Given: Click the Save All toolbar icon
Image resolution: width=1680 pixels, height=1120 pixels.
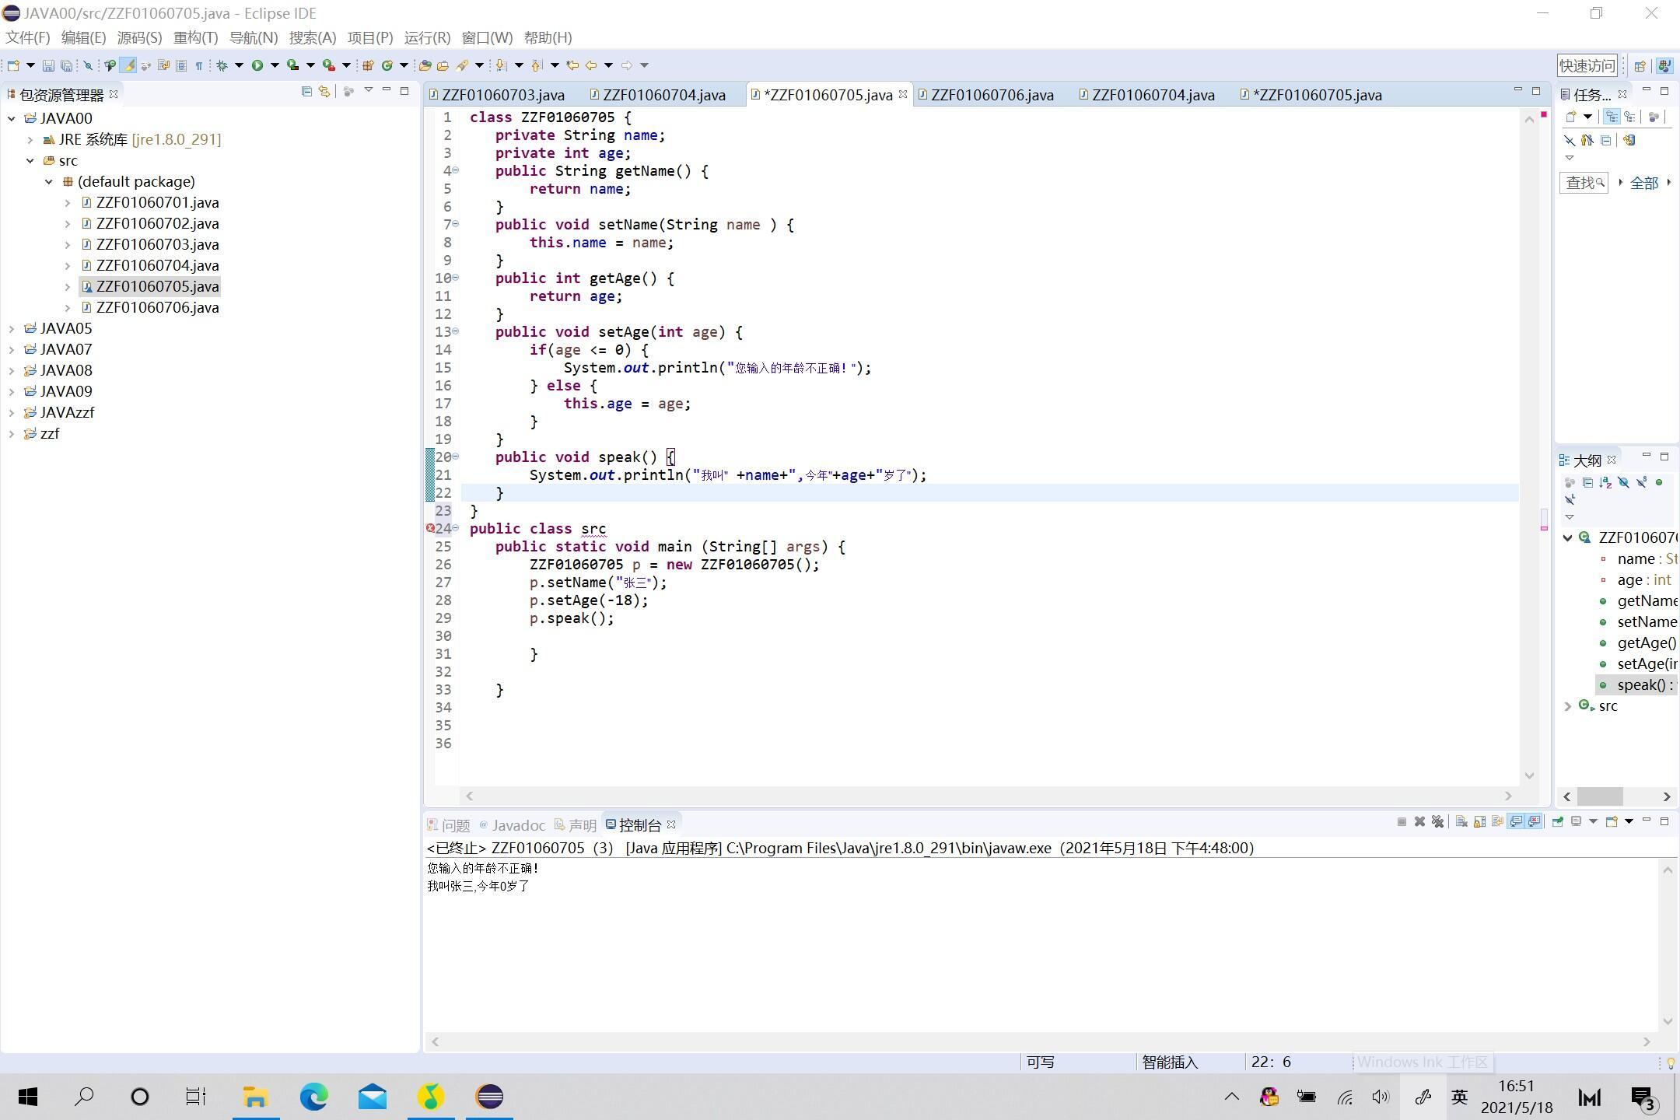Looking at the screenshot, I should [x=66, y=65].
